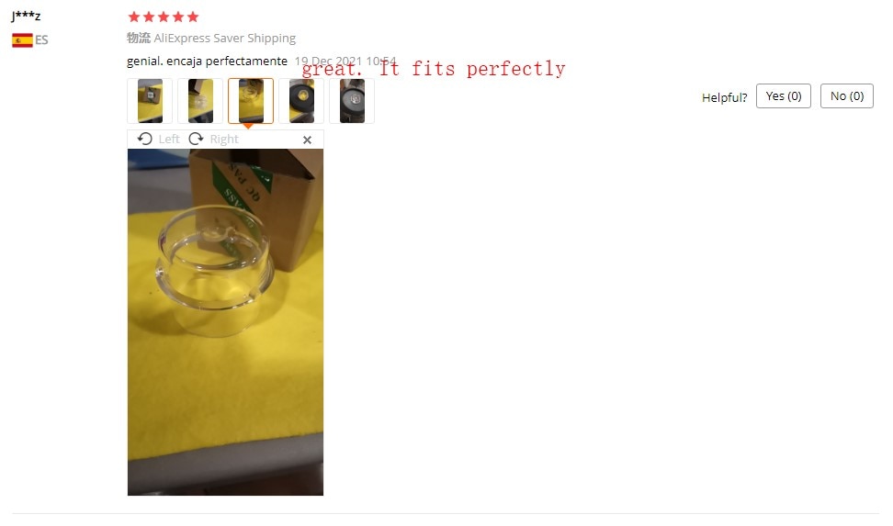
Task: Click the rotate right arrow icon
Action: pyautogui.click(x=196, y=139)
